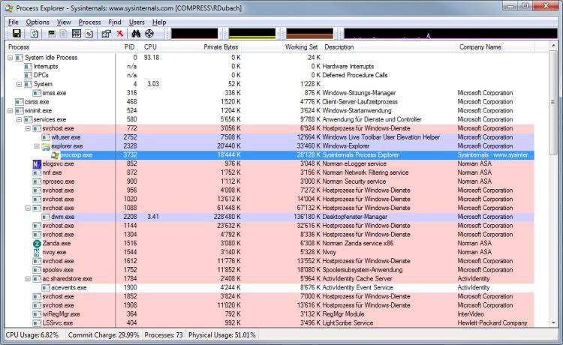Collapse the System Idle Process tree node
The height and width of the screenshot is (345, 563).
(10, 58)
